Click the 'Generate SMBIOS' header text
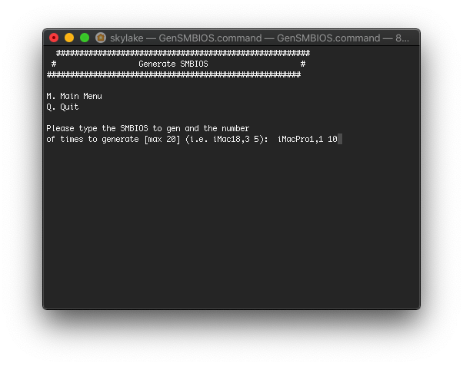The height and width of the screenshot is (366, 463). pyautogui.click(x=173, y=64)
